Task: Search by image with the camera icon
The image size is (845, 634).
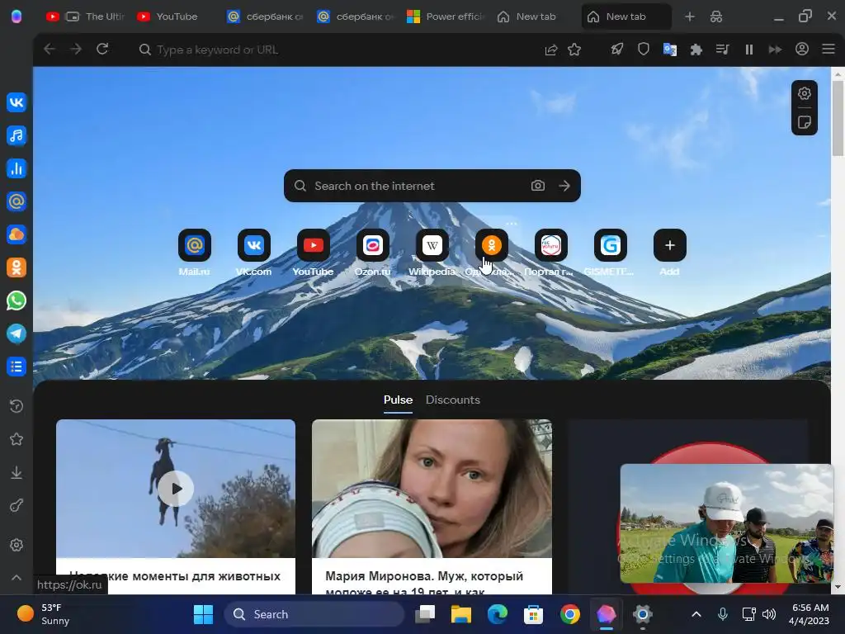Action: (x=538, y=186)
